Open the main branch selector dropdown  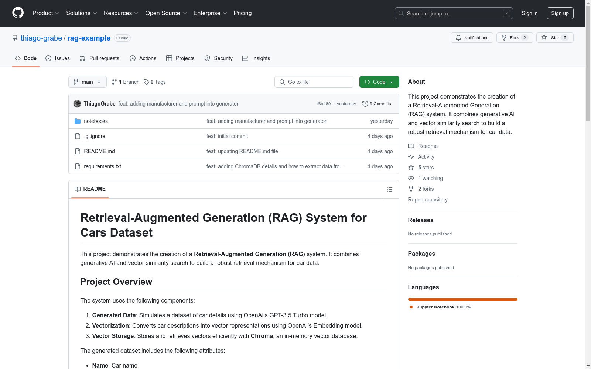point(88,82)
